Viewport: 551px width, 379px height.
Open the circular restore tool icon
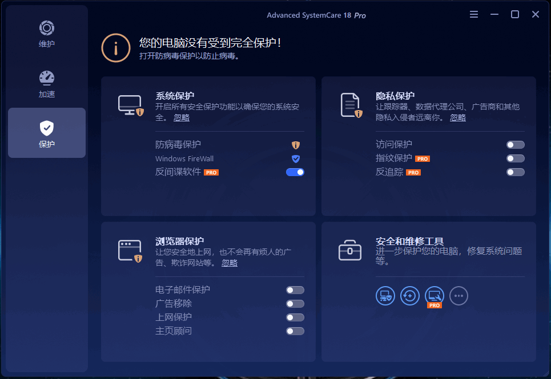click(410, 296)
